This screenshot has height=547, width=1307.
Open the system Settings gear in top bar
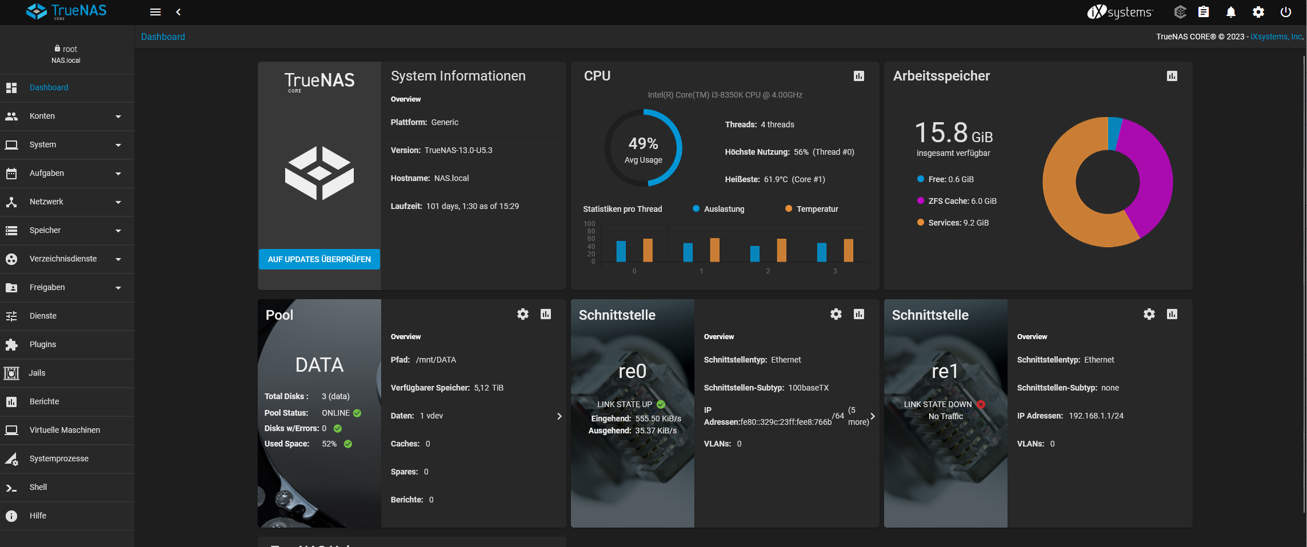pyautogui.click(x=1258, y=12)
